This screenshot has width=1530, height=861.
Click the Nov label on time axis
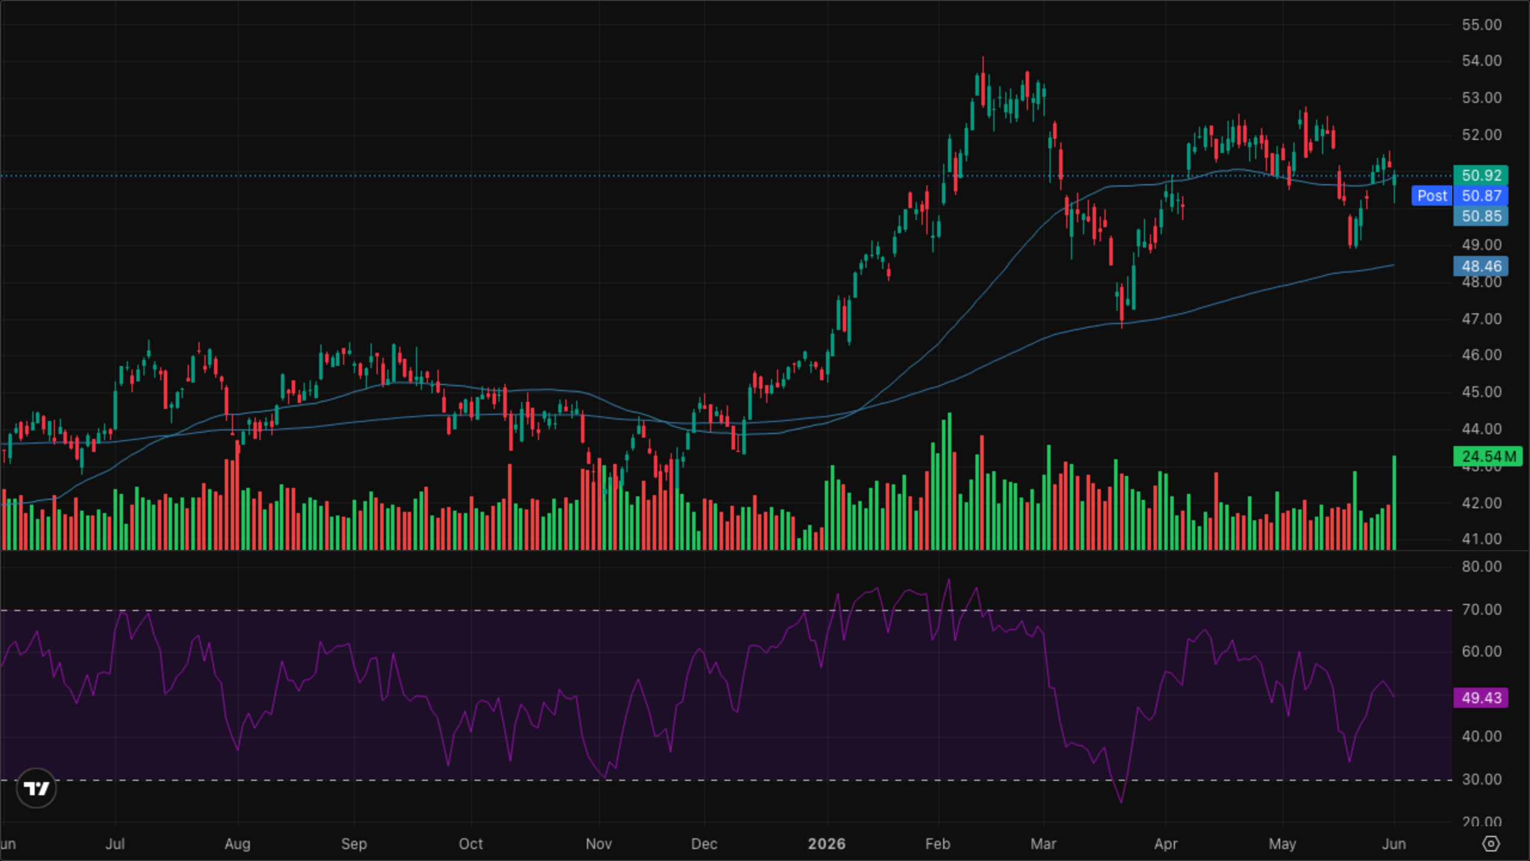pyautogui.click(x=599, y=844)
